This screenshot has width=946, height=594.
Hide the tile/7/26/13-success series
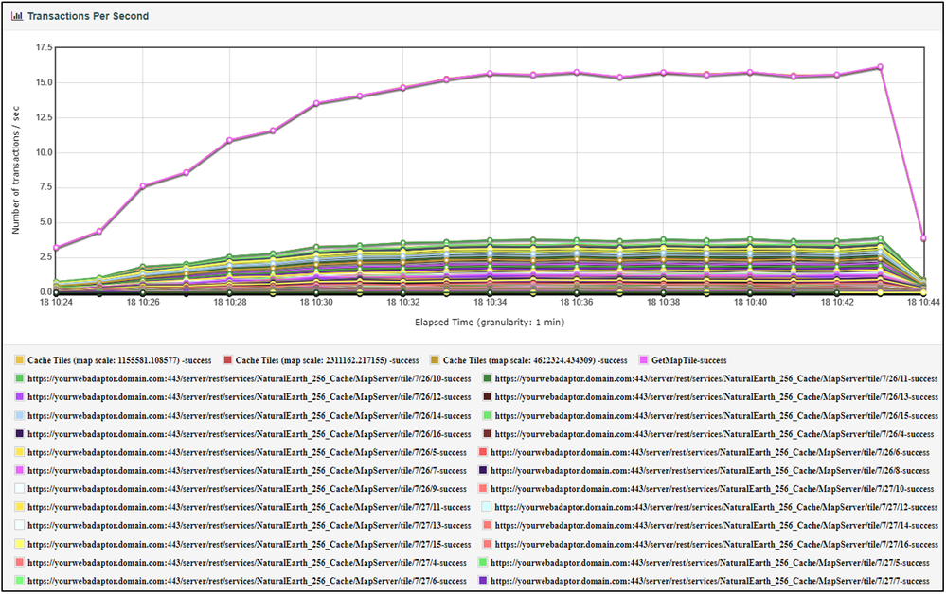710,397
